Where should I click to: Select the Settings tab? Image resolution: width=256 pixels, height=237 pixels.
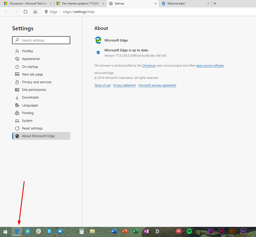tap(132, 3)
